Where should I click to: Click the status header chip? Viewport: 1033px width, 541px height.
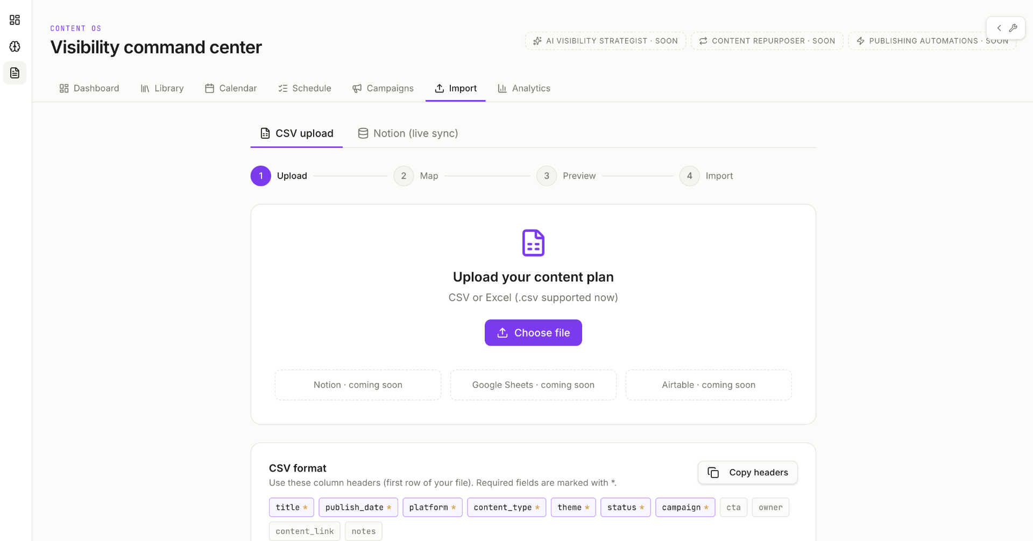pos(626,508)
